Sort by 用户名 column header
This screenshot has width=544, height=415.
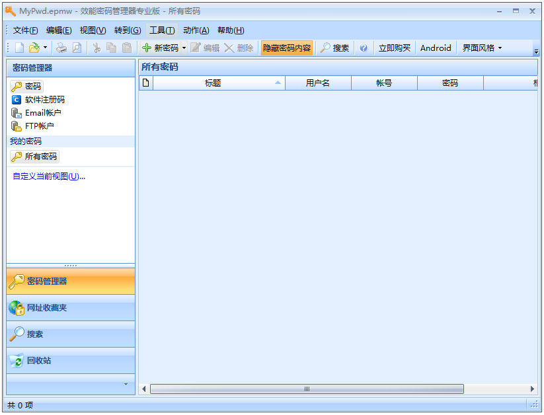click(318, 83)
